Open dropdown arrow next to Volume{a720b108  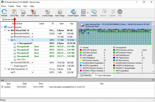pos(32,63)
